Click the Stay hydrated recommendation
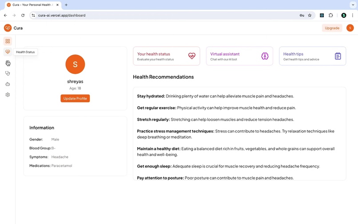The height and width of the screenshot is (224, 358). click(215, 96)
